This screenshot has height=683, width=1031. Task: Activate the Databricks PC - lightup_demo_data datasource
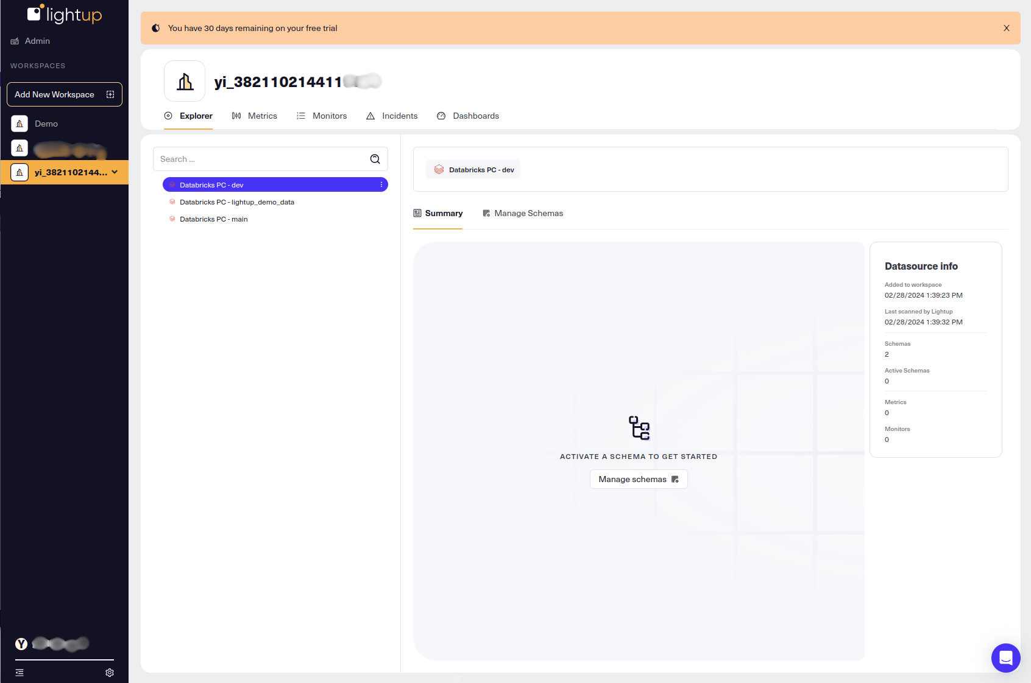coord(237,202)
